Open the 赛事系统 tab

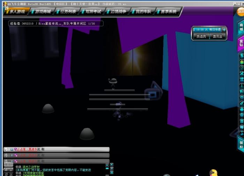click(x=168, y=12)
